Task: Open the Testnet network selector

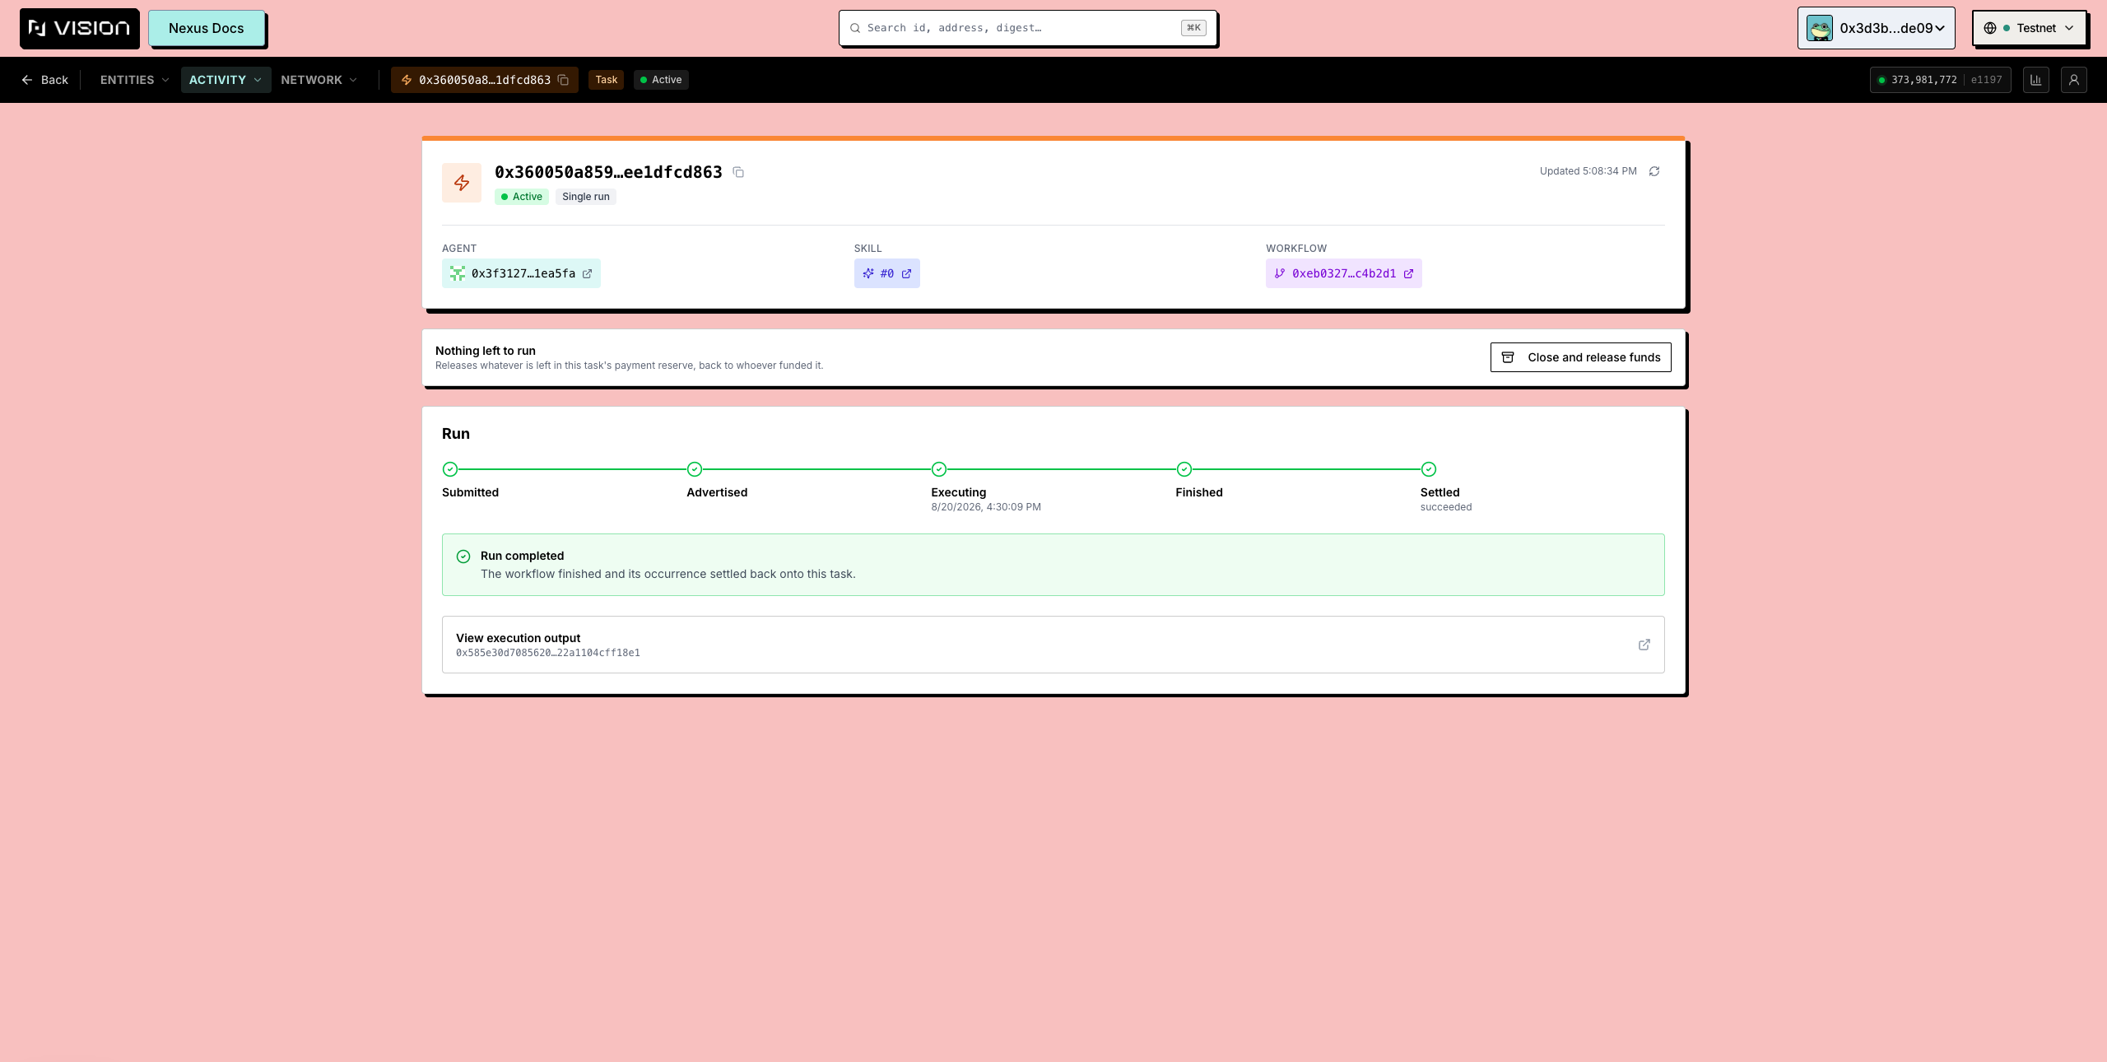Action: 2030,28
